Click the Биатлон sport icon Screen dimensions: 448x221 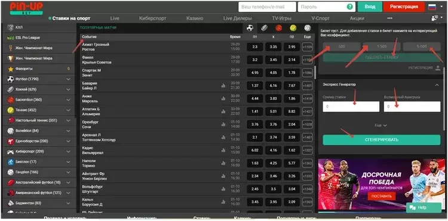click(11, 162)
